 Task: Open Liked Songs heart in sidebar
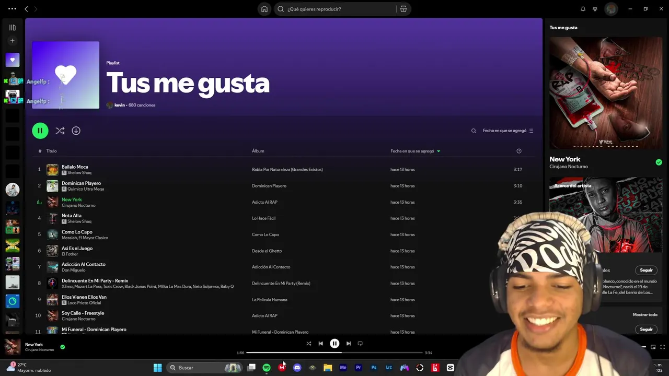coord(13,60)
